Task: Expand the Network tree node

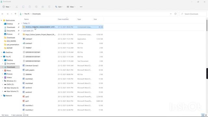Action: pyautogui.click(x=1, y=96)
